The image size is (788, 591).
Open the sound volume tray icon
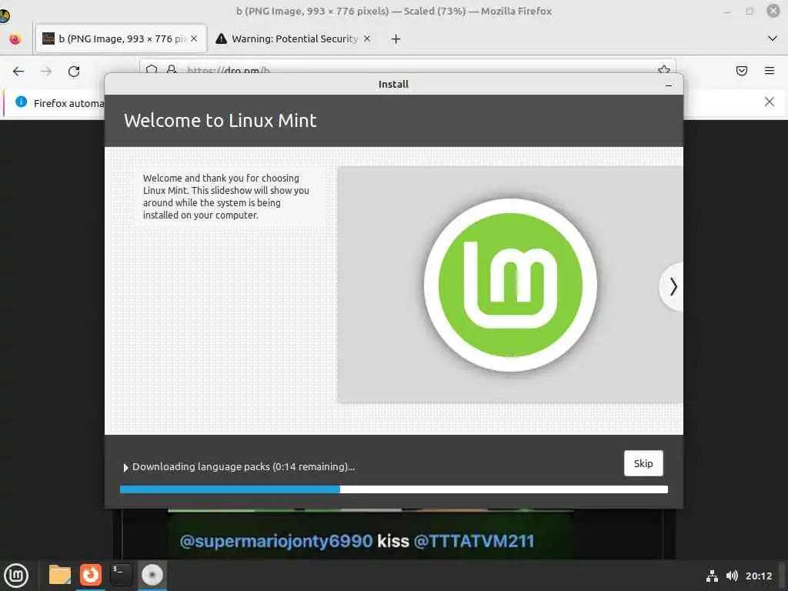[x=732, y=576]
